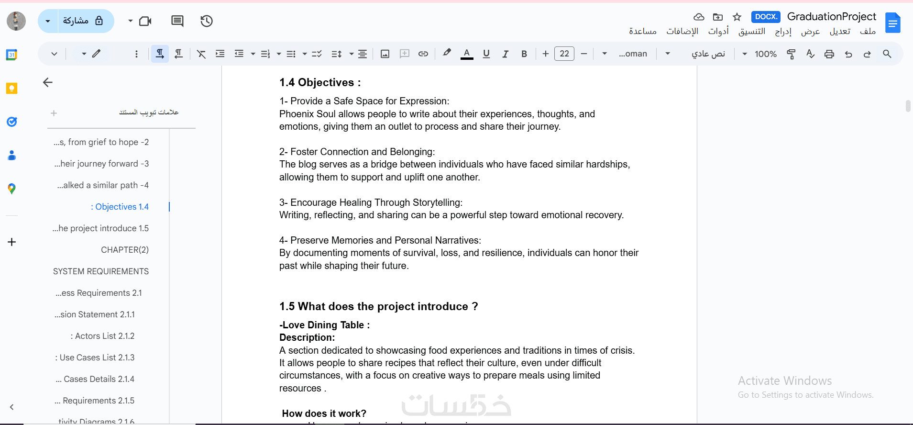The width and height of the screenshot is (913, 425).
Task: Open the Docs home icon
Action: pyautogui.click(x=893, y=23)
